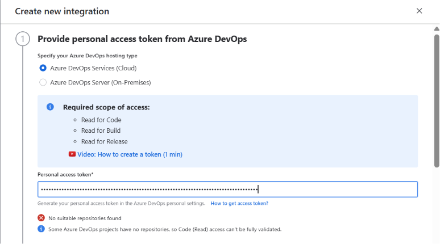The image size is (440, 244).
Task: Click the 'Read for Build' scope item
Action: point(101,131)
